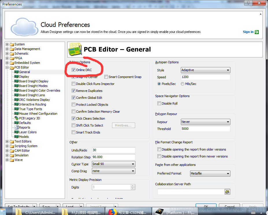Image resolution: width=268 pixels, height=215 pixels.
Task: Open the Cursor Type dropdown
Action: coord(113,164)
